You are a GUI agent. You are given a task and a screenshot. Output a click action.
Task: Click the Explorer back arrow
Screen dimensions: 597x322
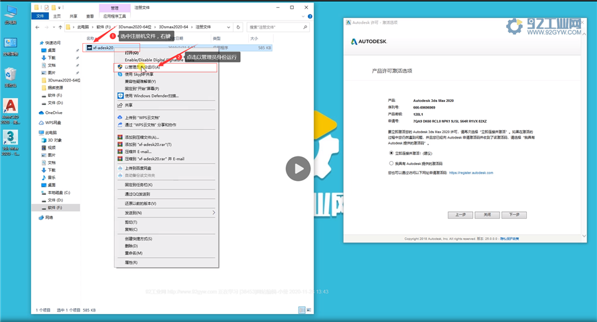click(37, 27)
